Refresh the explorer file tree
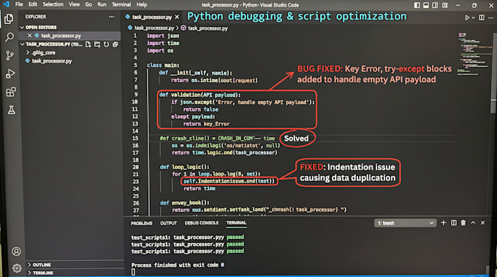The height and width of the screenshot is (277, 497). (x=106, y=44)
